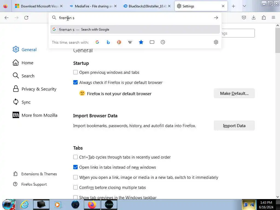Switch to the Download Microsoft Visual tab
The height and width of the screenshot is (210, 280).
[38, 6]
